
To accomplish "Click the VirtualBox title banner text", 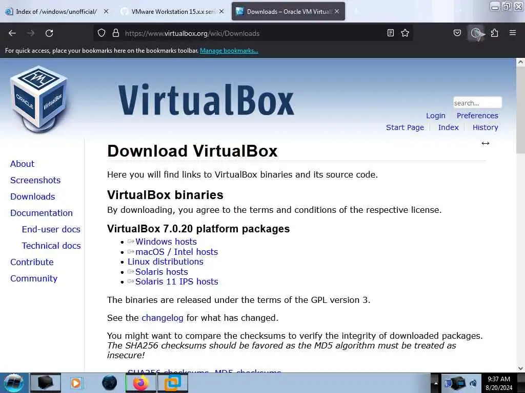I will [x=206, y=100].
